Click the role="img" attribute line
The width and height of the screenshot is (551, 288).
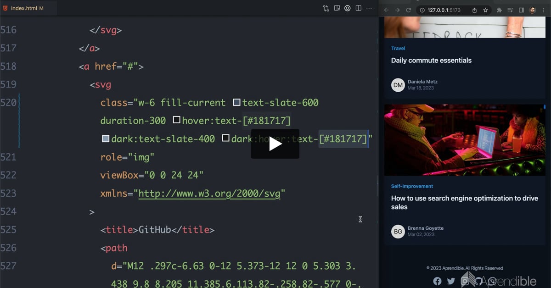pyautogui.click(x=127, y=157)
